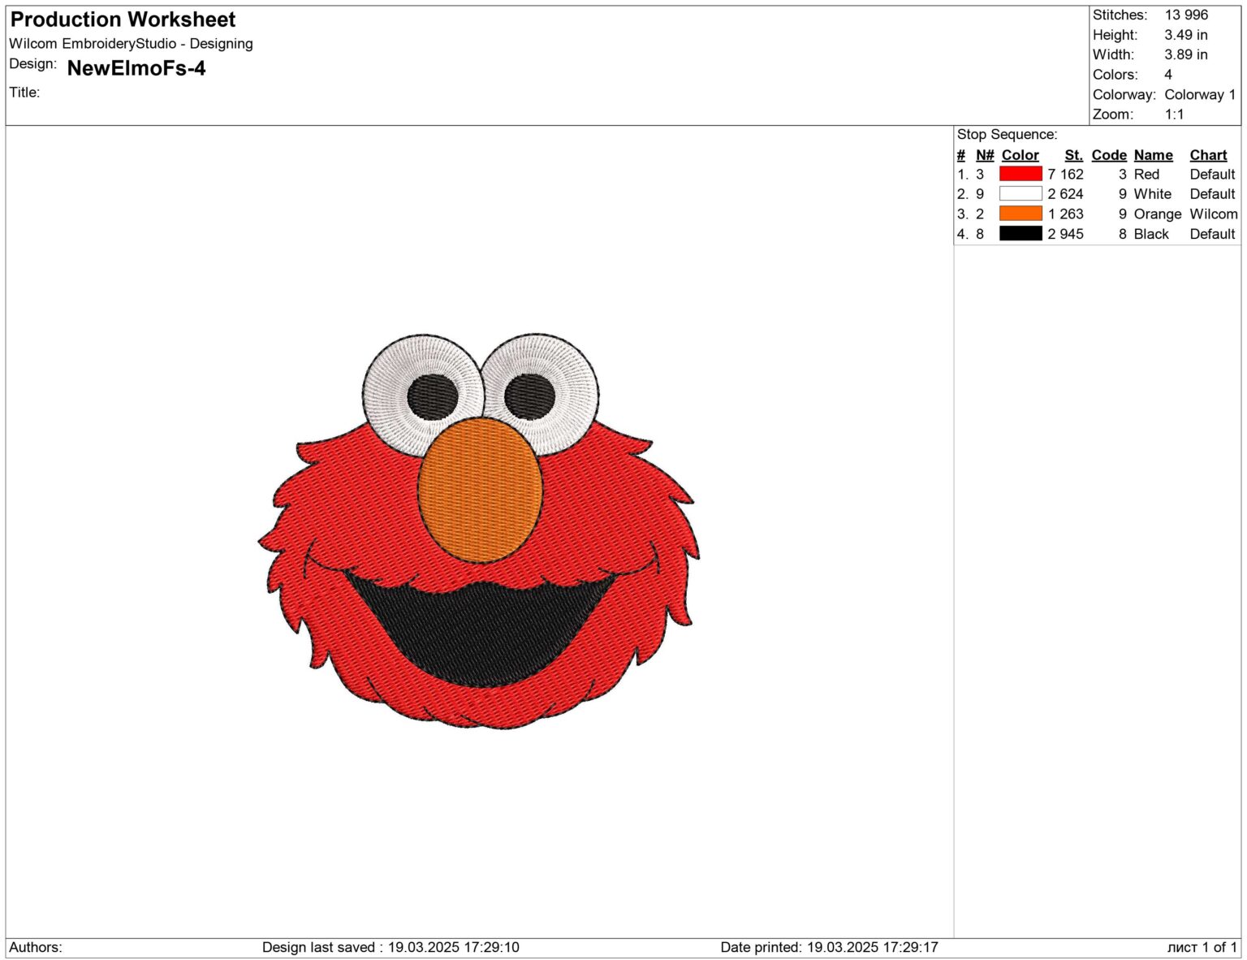Click Wilcom chart entry for Orange
Screen dimensions: 1247x960
1212,214
